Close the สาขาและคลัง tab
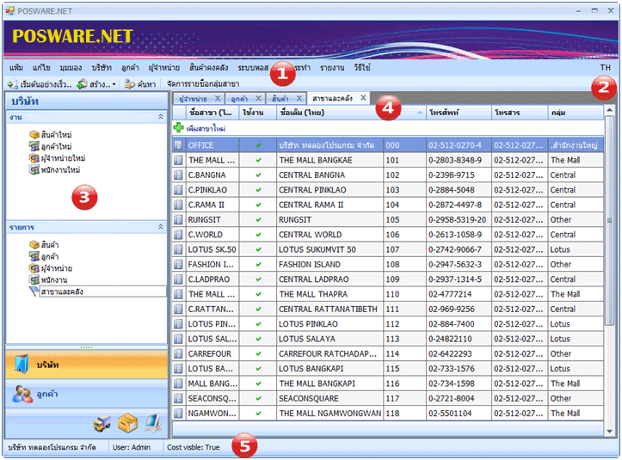The image size is (622, 460). (x=363, y=98)
